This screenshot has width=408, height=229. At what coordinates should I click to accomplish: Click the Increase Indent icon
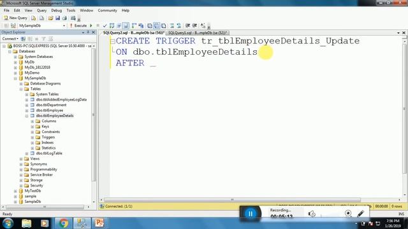coord(194,25)
